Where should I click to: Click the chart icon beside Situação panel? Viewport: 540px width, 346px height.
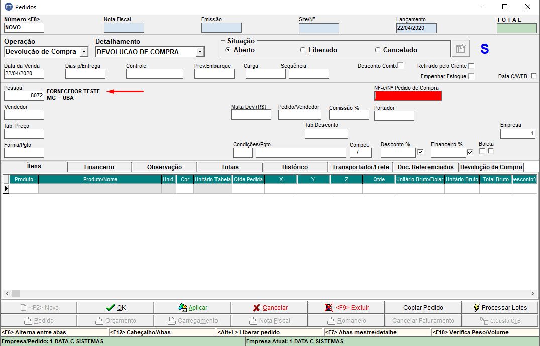click(460, 49)
